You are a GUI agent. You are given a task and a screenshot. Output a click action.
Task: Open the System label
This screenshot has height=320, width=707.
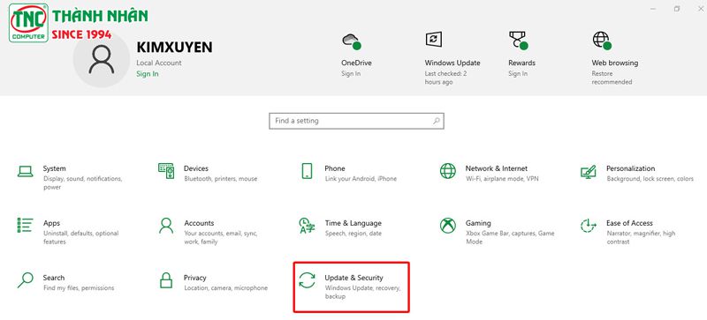click(x=55, y=168)
